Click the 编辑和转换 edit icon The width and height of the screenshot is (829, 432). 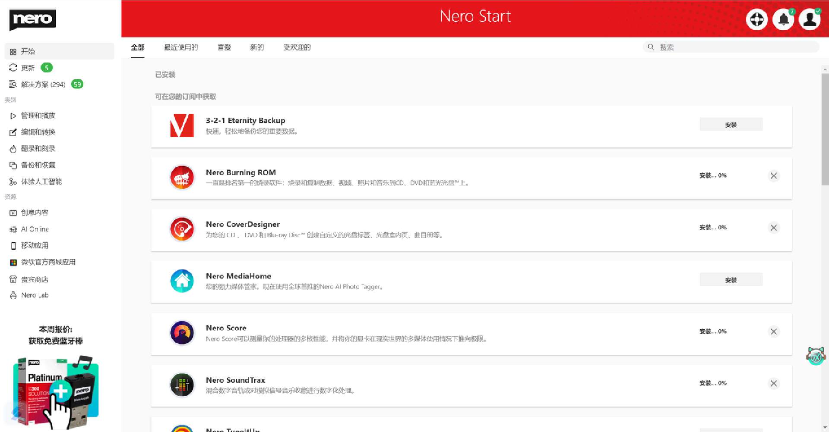tap(13, 132)
